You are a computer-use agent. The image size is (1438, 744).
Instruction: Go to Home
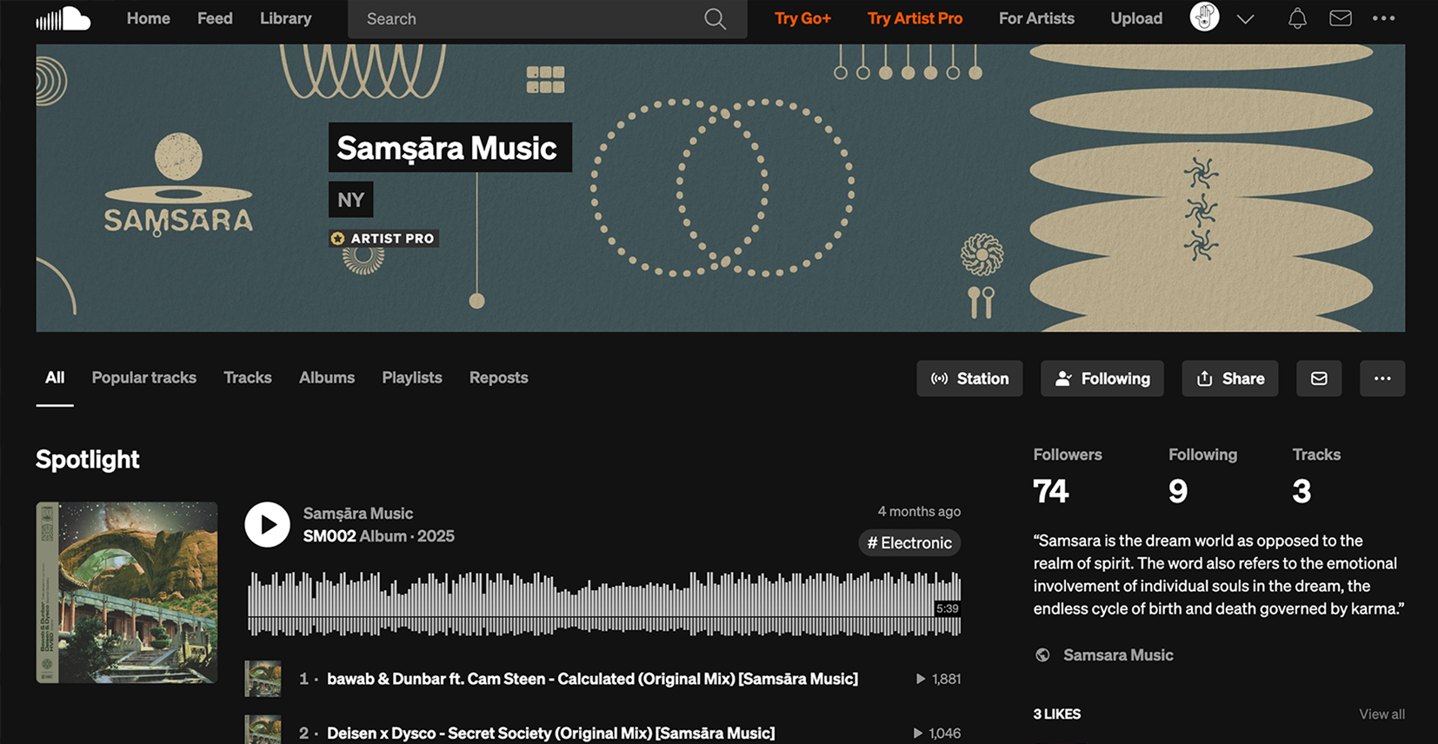(149, 18)
